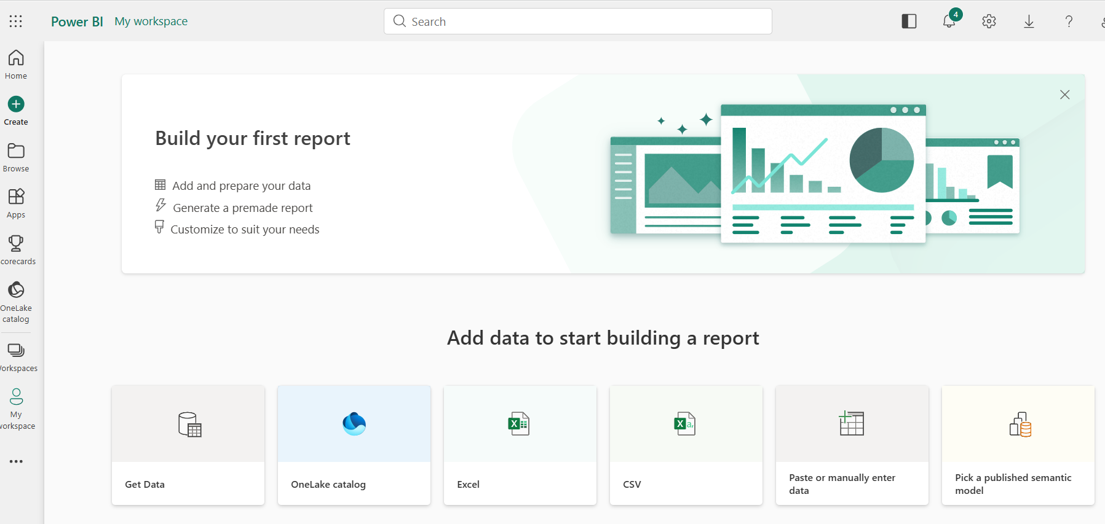Select My workspace in the sidebar
Viewport: 1105px width, 524px height.
tap(16, 409)
